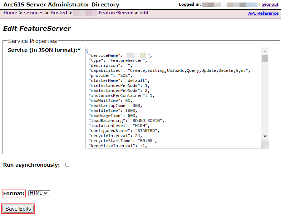
Task: Open the Format HTML dropdown
Action: coord(39,193)
